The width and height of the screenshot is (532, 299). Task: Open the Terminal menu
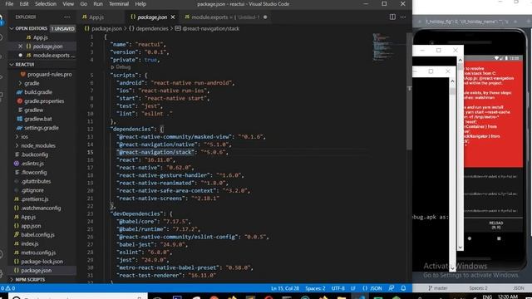click(118, 4)
